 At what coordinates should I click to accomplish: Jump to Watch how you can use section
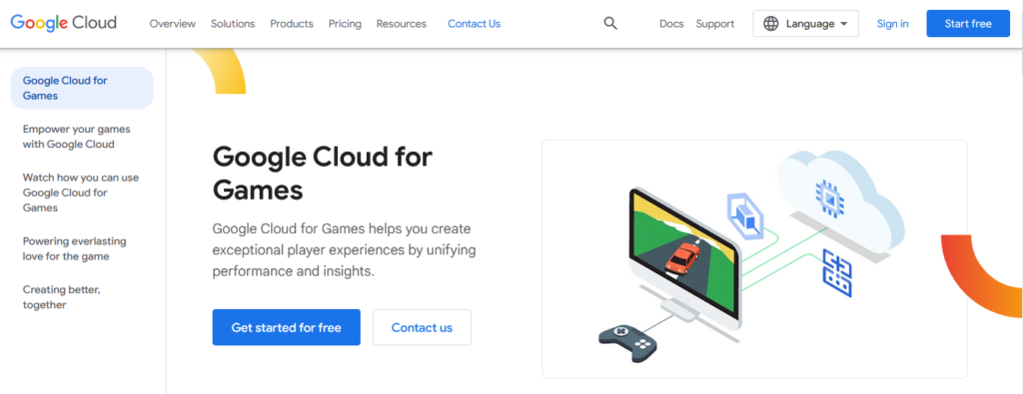(x=81, y=193)
